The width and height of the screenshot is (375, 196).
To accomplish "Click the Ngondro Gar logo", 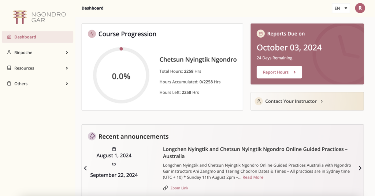I will [x=39, y=17].
